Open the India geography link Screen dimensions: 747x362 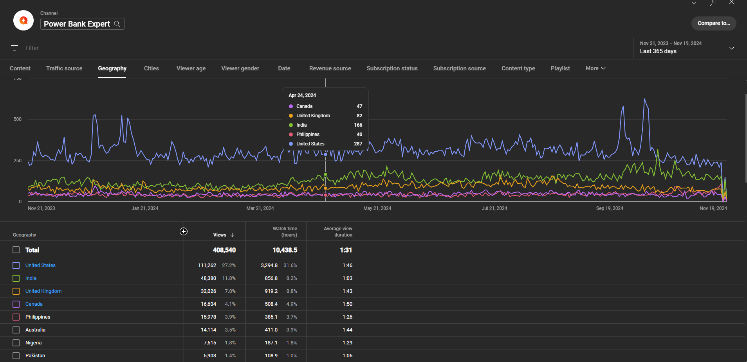[x=31, y=278]
